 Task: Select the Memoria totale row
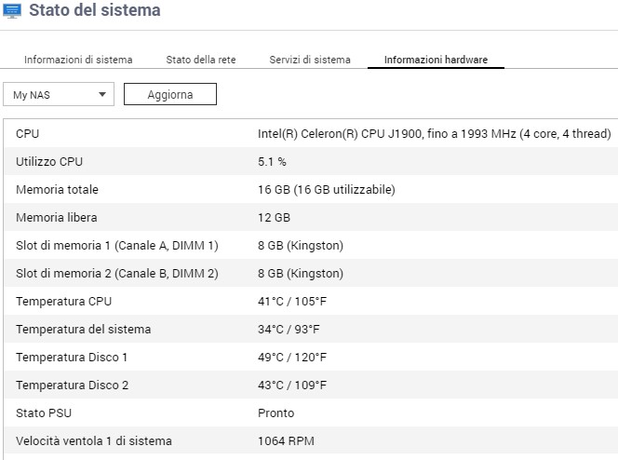[x=310, y=190]
